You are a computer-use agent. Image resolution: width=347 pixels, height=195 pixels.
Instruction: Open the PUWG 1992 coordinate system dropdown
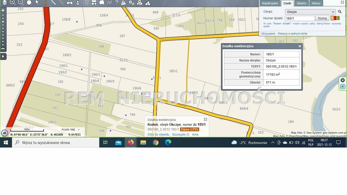71,130
